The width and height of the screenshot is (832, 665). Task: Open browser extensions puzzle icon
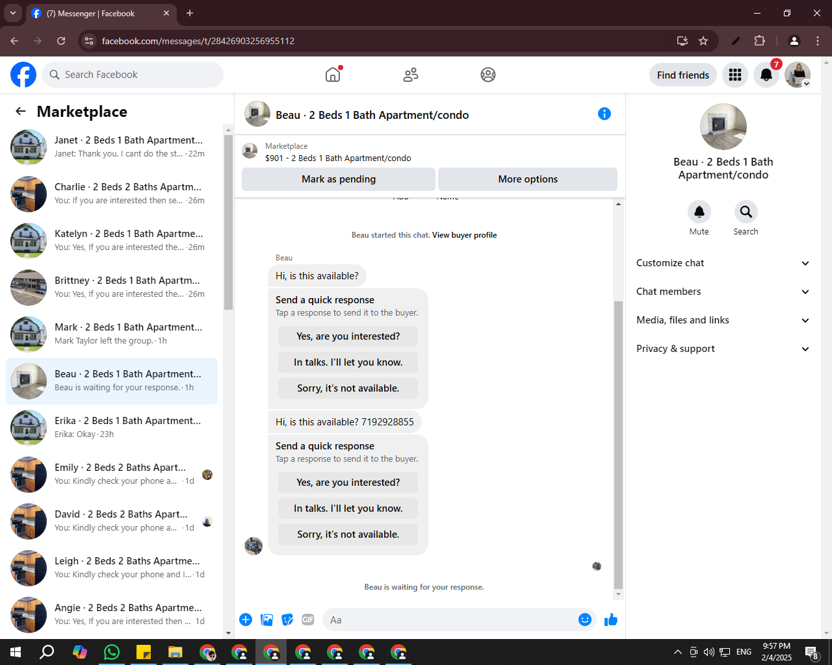(759, 41)
